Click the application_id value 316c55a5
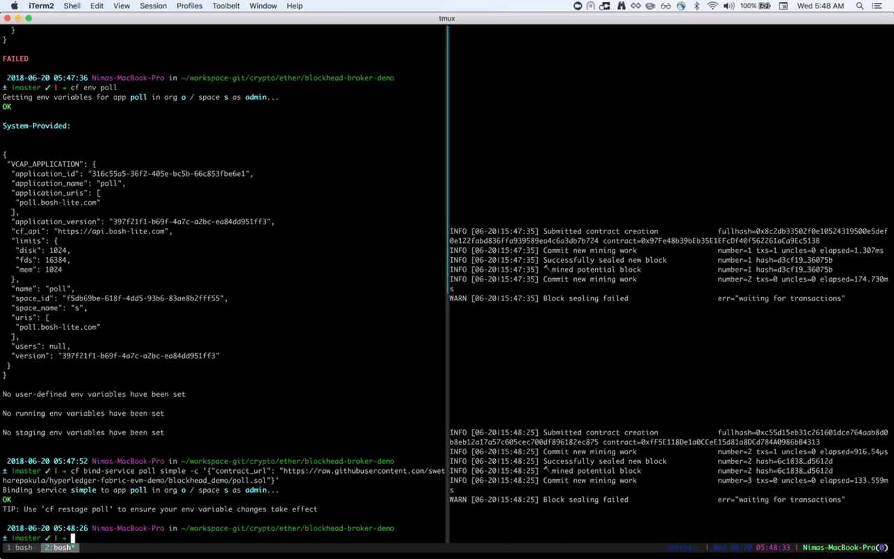The width and height of the screenshot is (894, 559). pyautogui.click(x=170, y=174)
